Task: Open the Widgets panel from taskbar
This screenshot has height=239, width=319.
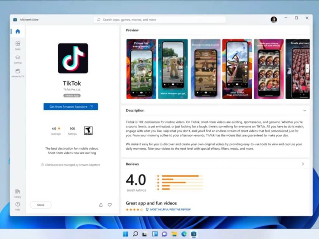Action: point(155,234)
